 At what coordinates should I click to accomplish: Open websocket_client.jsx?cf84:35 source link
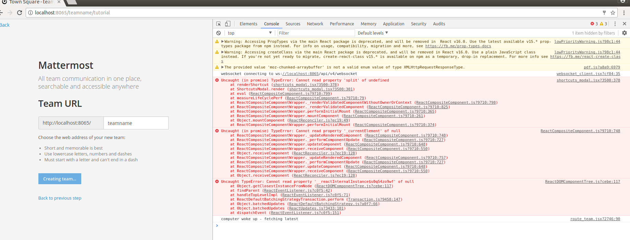(588, 74)
